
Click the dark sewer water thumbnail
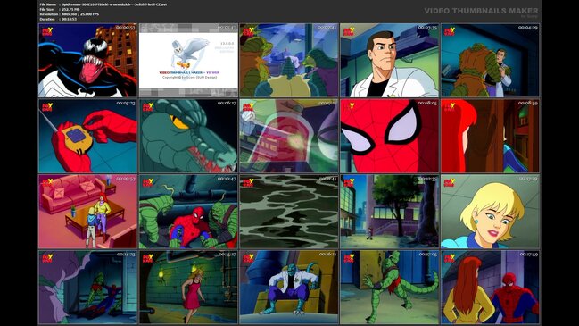point(289,212)
